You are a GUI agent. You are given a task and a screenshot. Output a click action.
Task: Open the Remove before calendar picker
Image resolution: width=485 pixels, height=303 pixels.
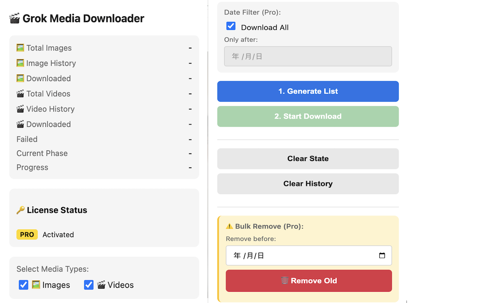point(383,255)
